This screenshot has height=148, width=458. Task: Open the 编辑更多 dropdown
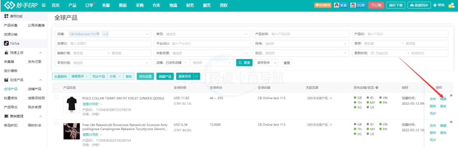click(x=80, y=76)
